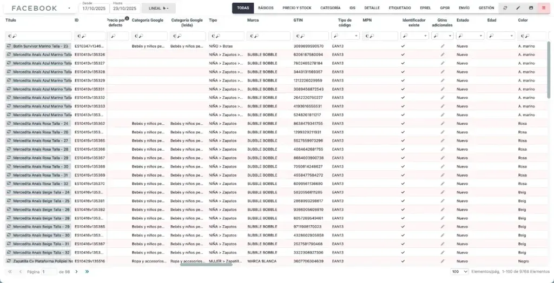
Task: Edit additional GTINs for GTIN 3607706304639 row
Action: point(443,261)
